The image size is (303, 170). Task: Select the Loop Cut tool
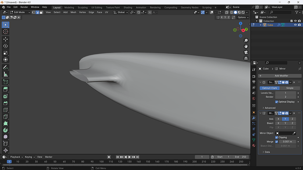click(5, 110)
